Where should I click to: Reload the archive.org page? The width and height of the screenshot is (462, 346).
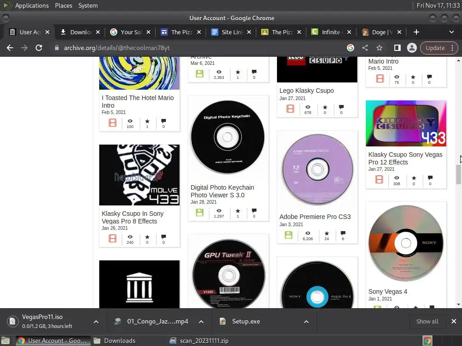(39, 48)
